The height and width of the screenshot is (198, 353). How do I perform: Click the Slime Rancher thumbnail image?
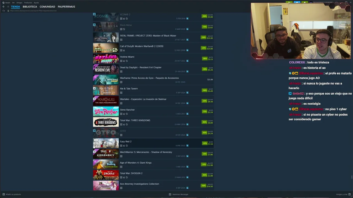tap(106, 111)
